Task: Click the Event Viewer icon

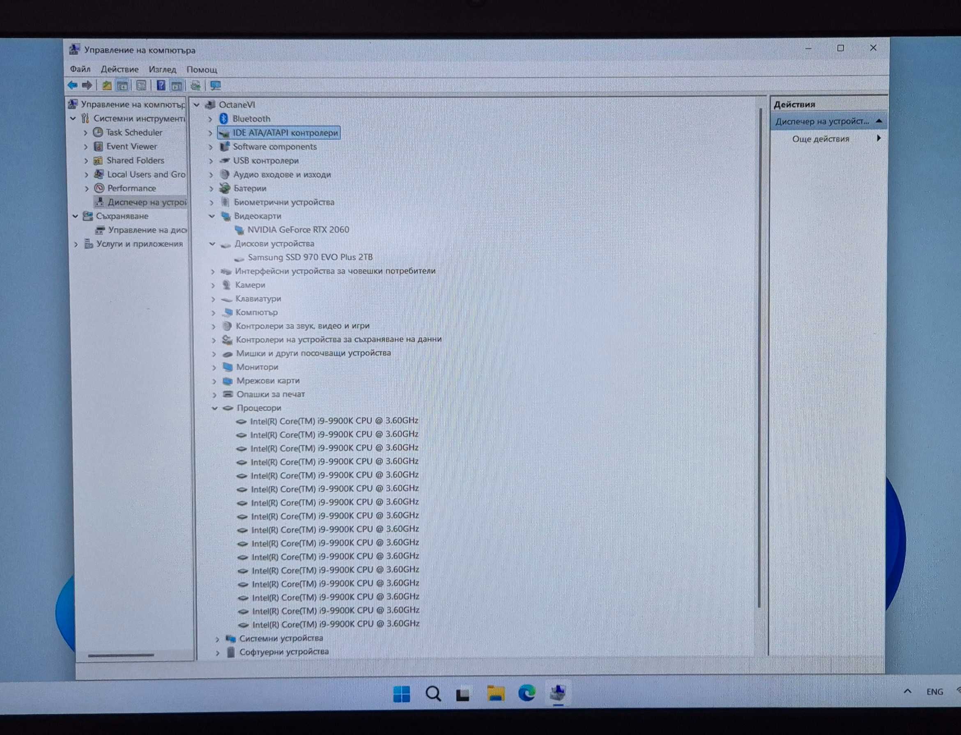Action: pyautogui.click(x=99, y=146)
